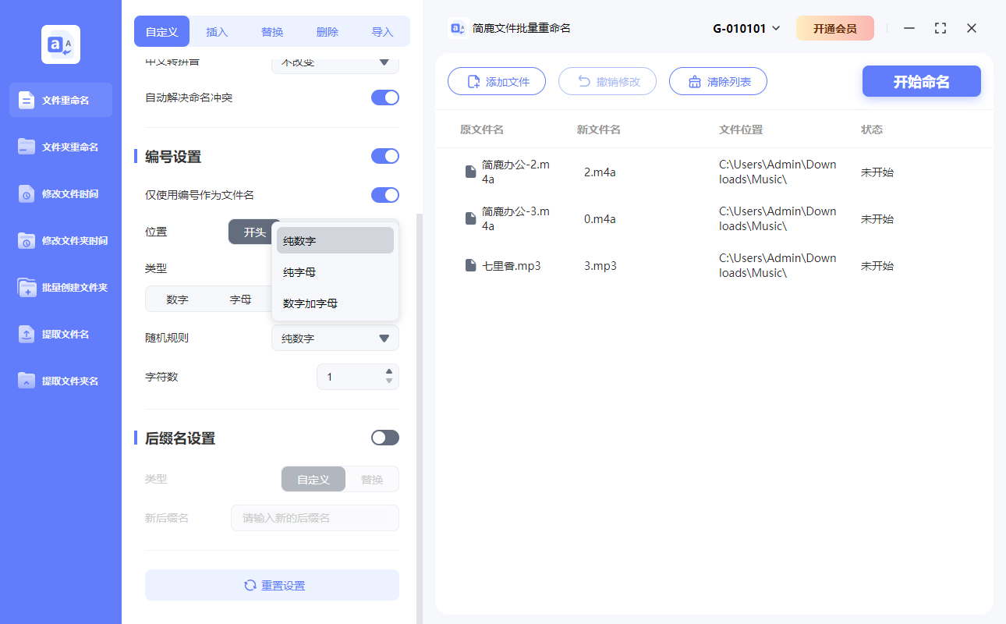This screenshot has width=1006, height=624.
Task: Toggle 自动解决命名冲突 off
Action: [x=384, y=97]
